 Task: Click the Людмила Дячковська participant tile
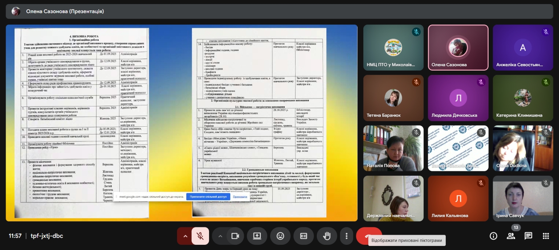(458, 98)
